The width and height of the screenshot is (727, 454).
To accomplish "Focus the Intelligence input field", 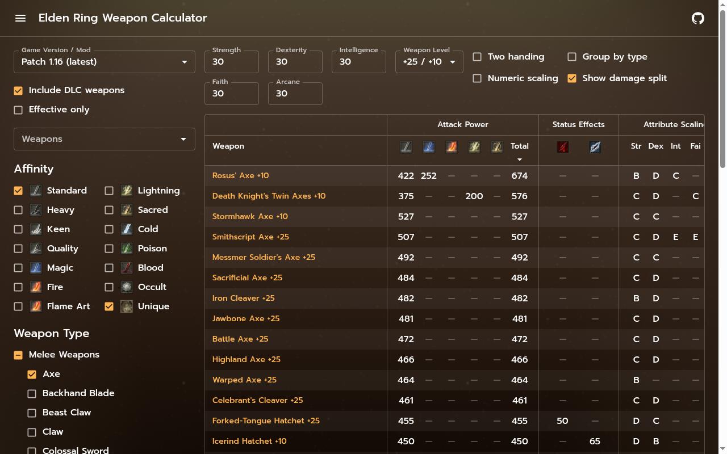I will pos(359,62).
